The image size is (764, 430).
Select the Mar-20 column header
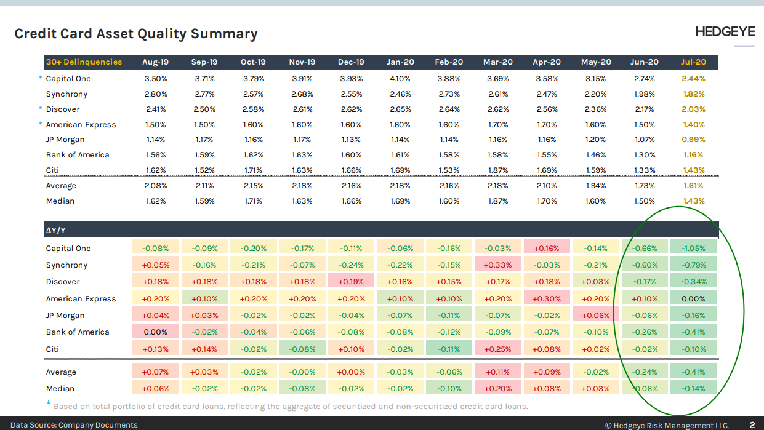[498, 62]
